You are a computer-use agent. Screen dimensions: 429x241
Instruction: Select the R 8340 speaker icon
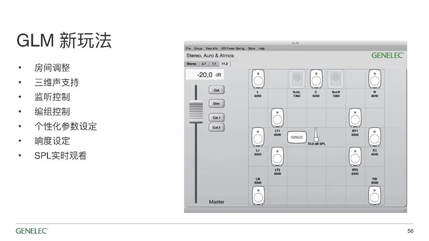(x=375, y=79)
